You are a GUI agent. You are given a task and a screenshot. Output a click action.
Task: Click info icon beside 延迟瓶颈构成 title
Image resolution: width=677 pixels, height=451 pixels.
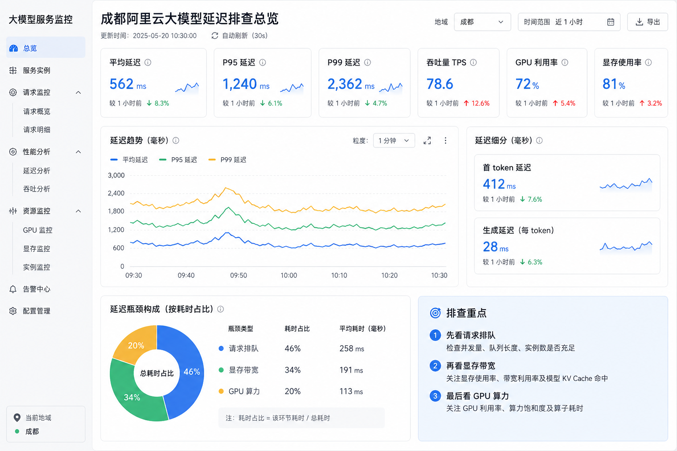tap(221, 309)
